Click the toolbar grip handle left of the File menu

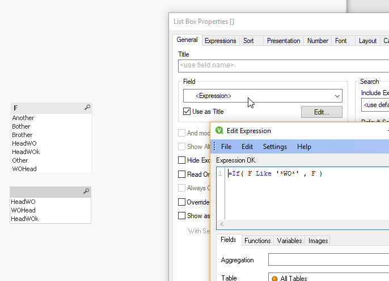click(x=214, y=146)
